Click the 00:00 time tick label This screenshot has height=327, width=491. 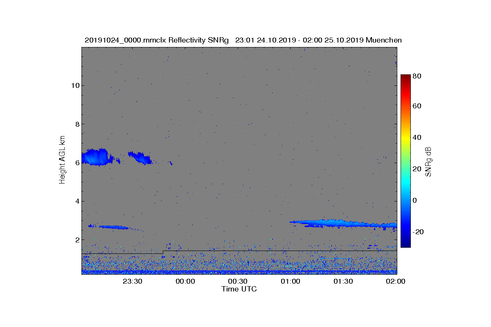[x=185, y=281]
